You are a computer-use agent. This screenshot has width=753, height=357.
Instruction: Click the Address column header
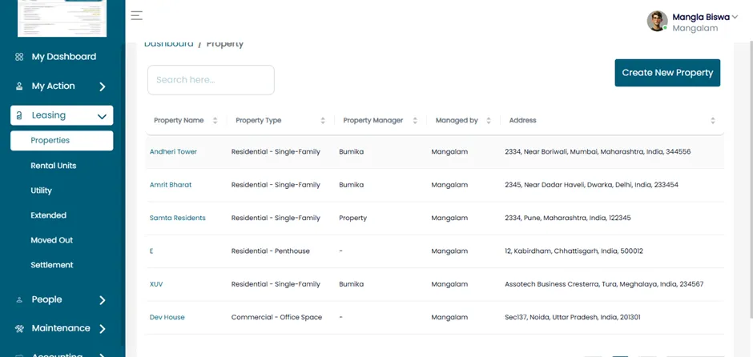point(522,120)
